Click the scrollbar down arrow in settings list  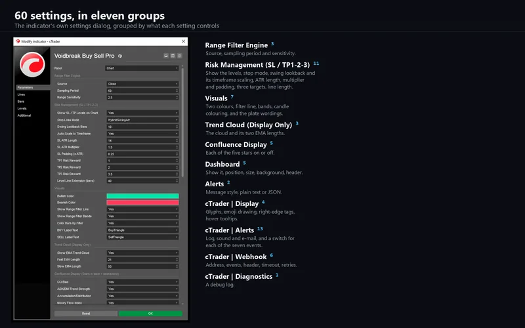tap(182, 304)
